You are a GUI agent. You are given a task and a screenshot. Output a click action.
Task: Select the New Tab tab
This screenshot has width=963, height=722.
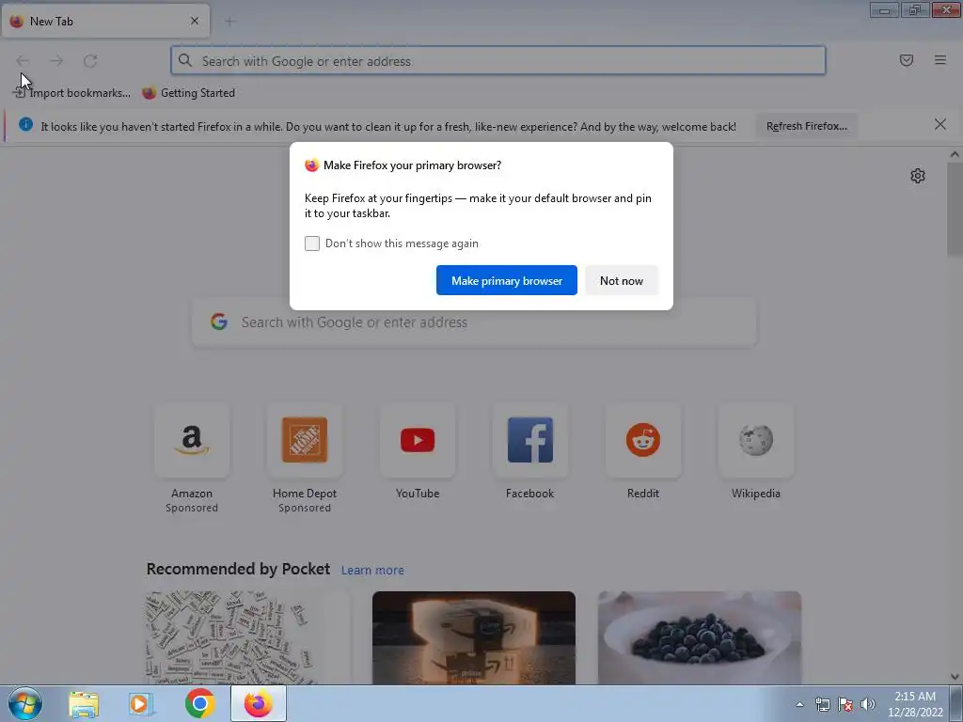(105, 21)
